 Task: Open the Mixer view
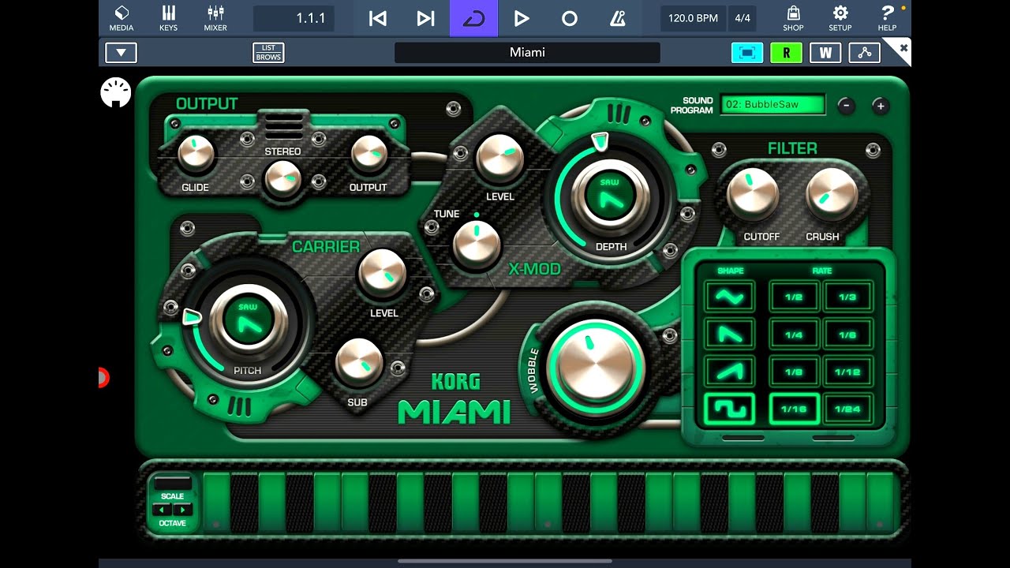click(x=215, y=18)
